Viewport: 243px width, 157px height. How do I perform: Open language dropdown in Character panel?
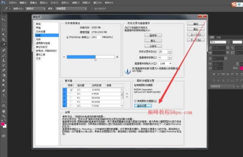(x=222, y=86)
